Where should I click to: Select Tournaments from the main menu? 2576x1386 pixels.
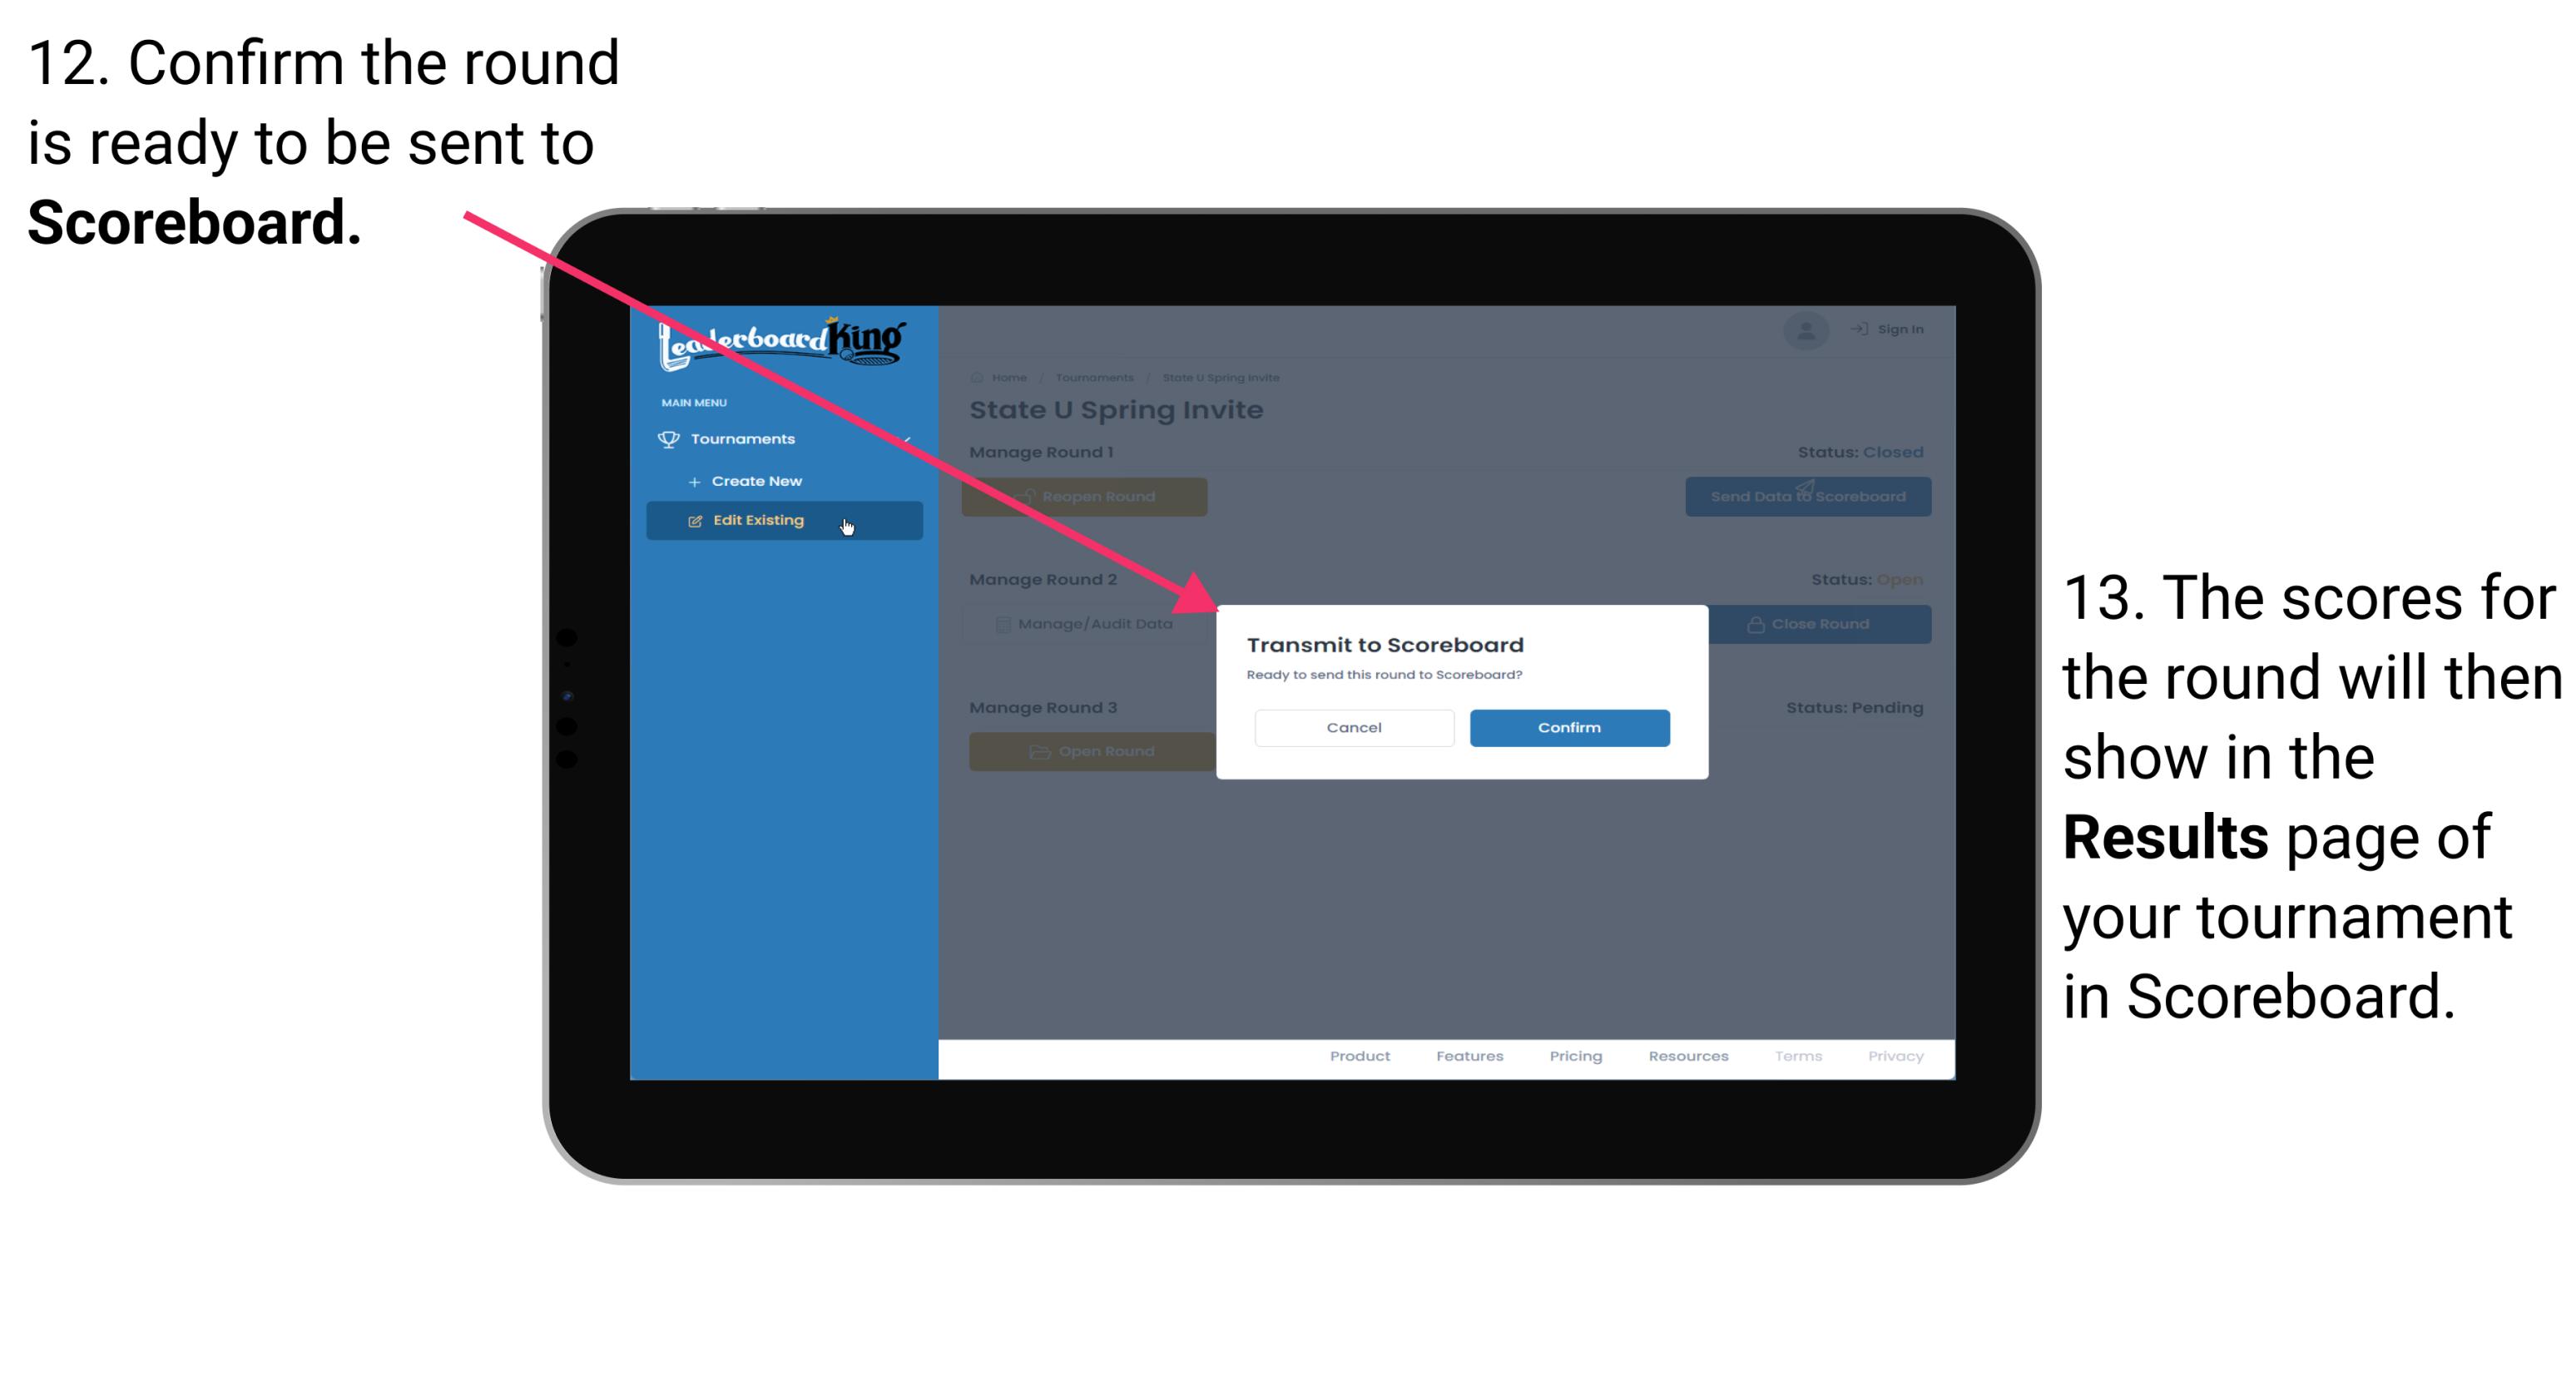pyautogui.click(x=745, y=438)
